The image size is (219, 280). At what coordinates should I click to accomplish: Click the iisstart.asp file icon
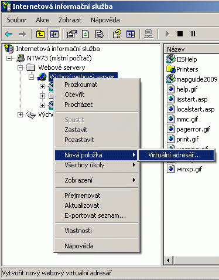coord(170,99)
